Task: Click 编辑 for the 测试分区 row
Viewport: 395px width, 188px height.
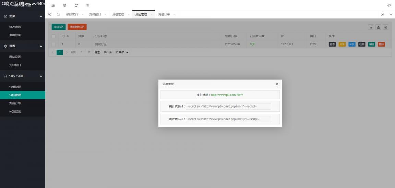Action: 372,44
